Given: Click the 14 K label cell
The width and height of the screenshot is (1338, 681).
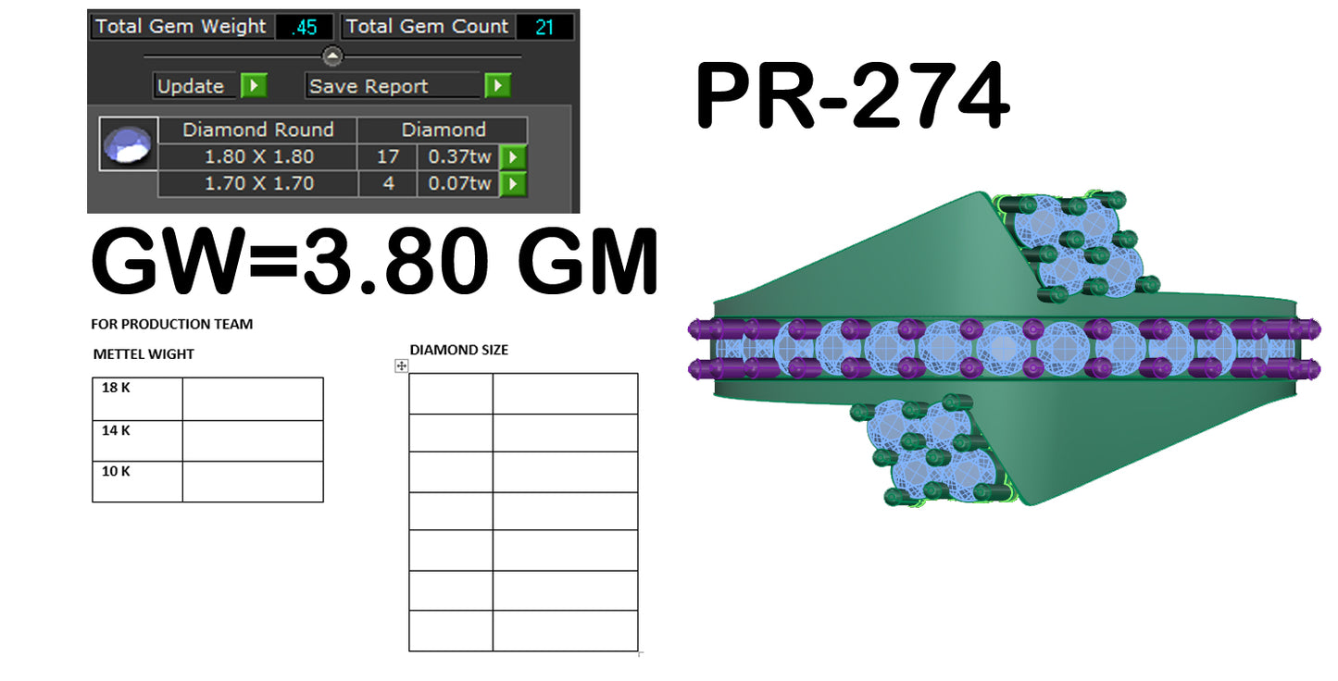Looking at the screenshot, I should (x=137, y=440).
